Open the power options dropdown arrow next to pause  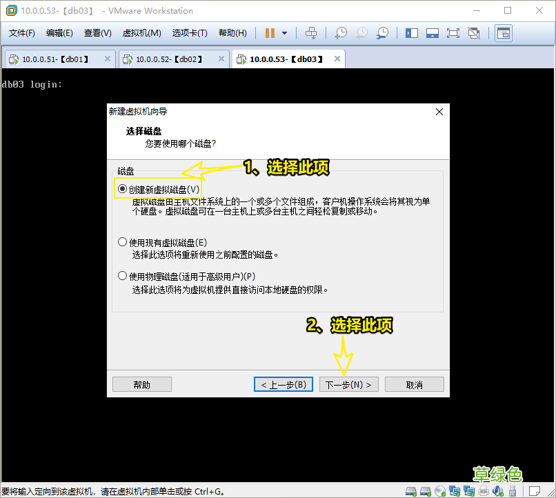coord(284,33)
